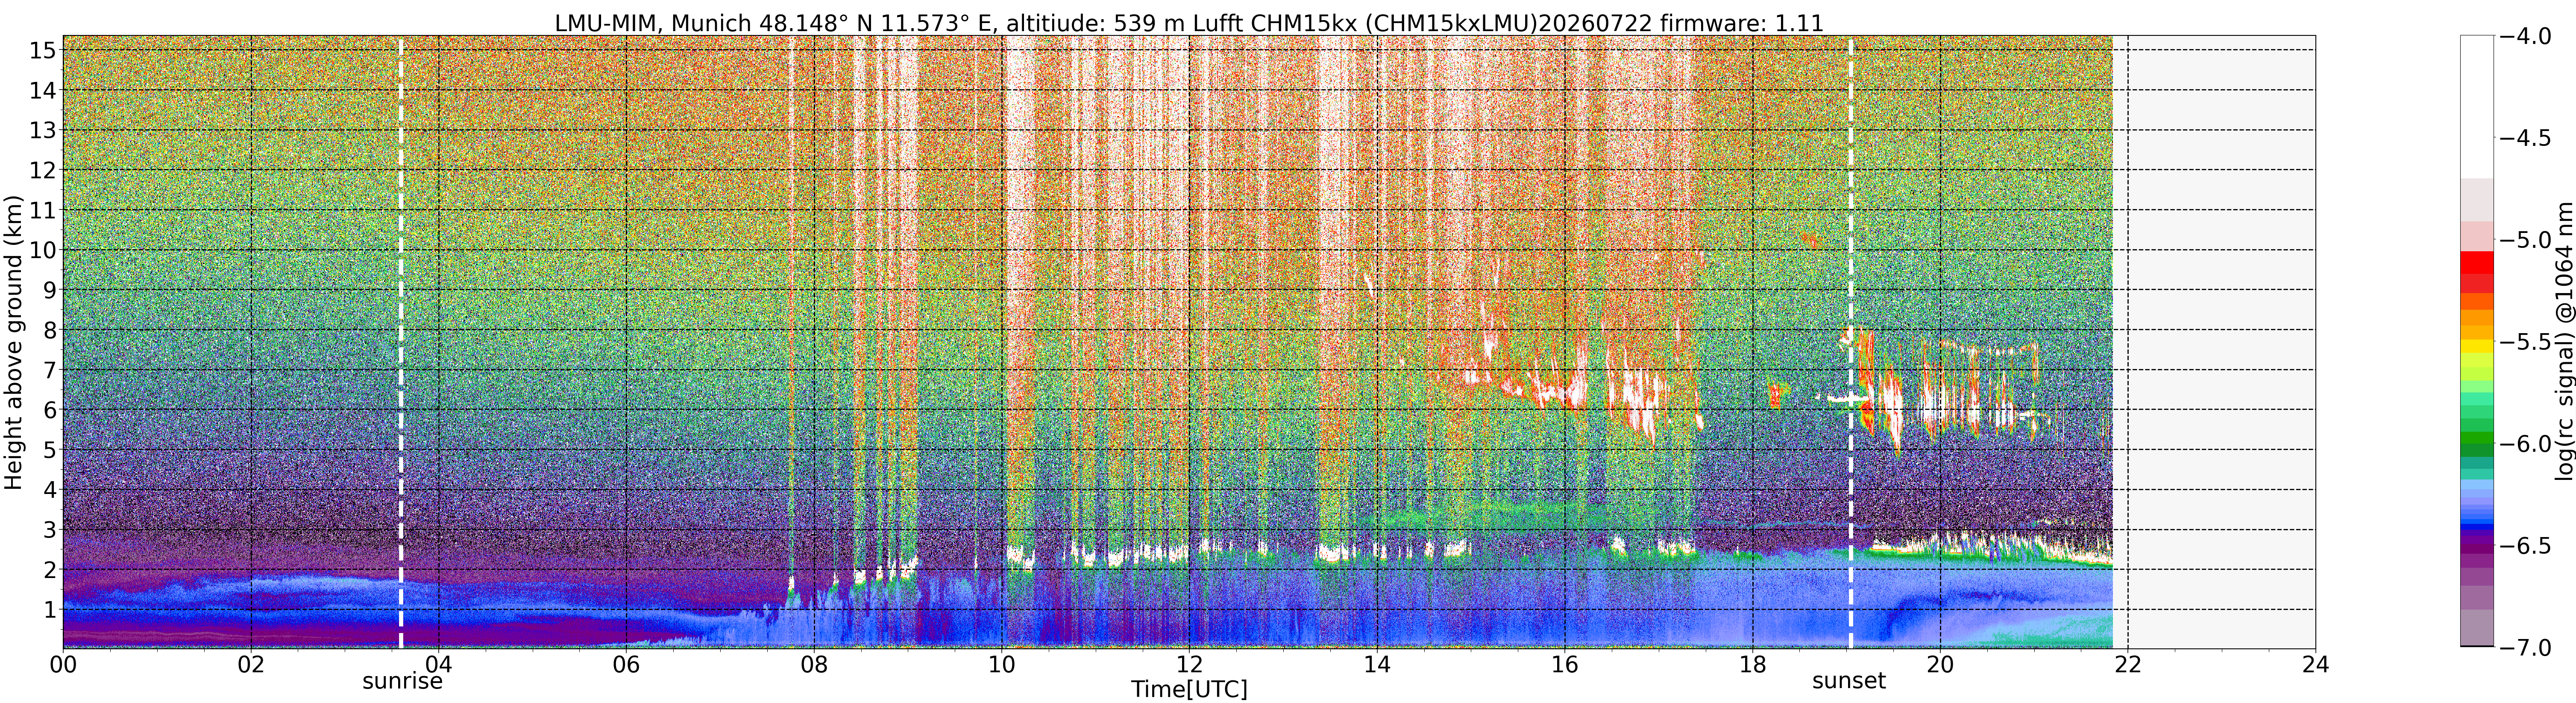Click the colorbar tick label −6.5
The image size is (2576, 703).
[x=2525, y=546]
